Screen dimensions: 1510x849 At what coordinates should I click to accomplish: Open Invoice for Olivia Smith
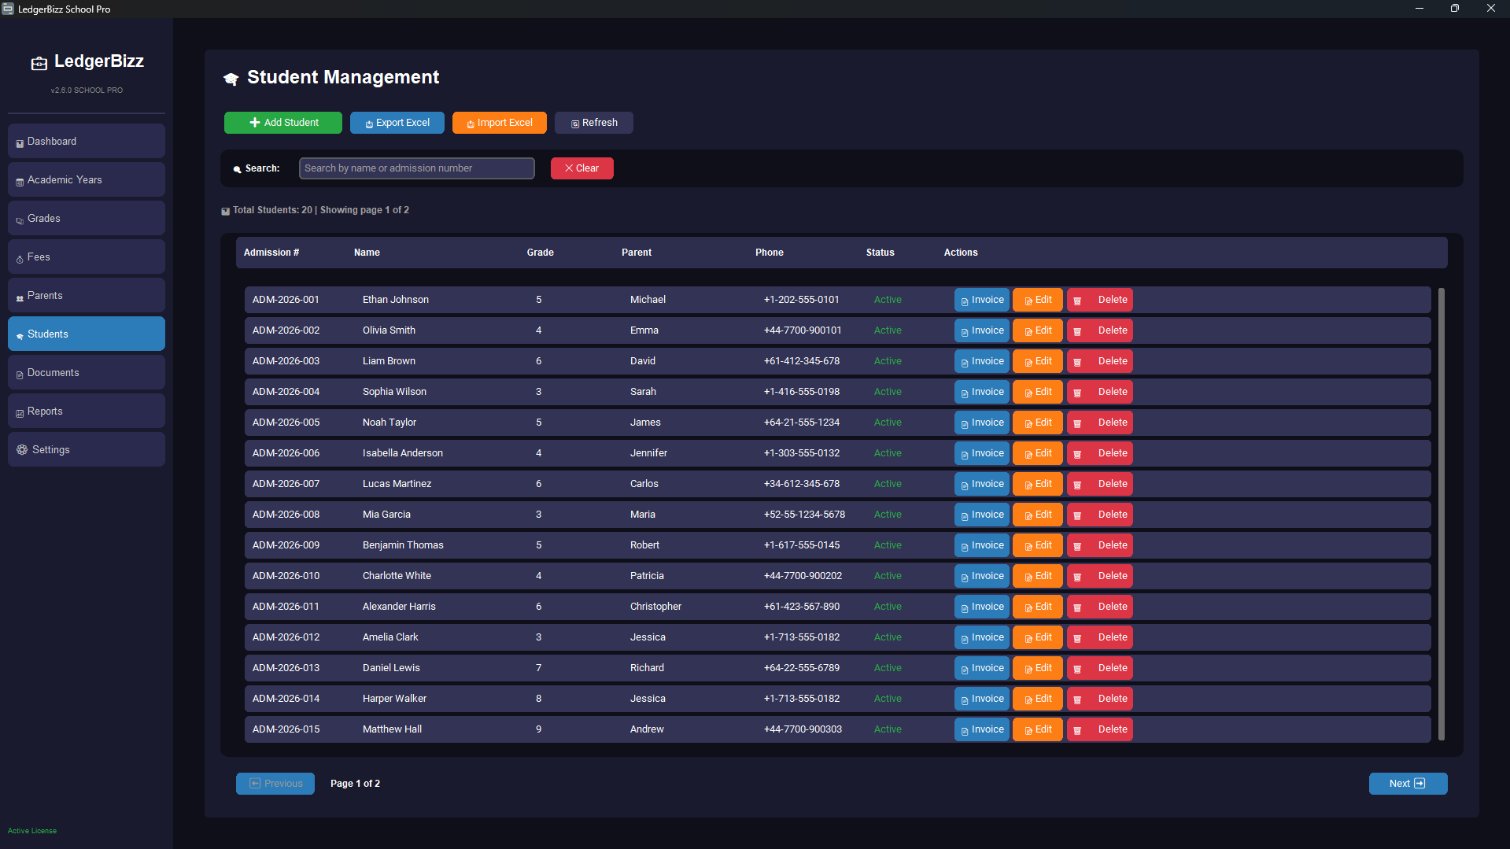tap(982, 330)
